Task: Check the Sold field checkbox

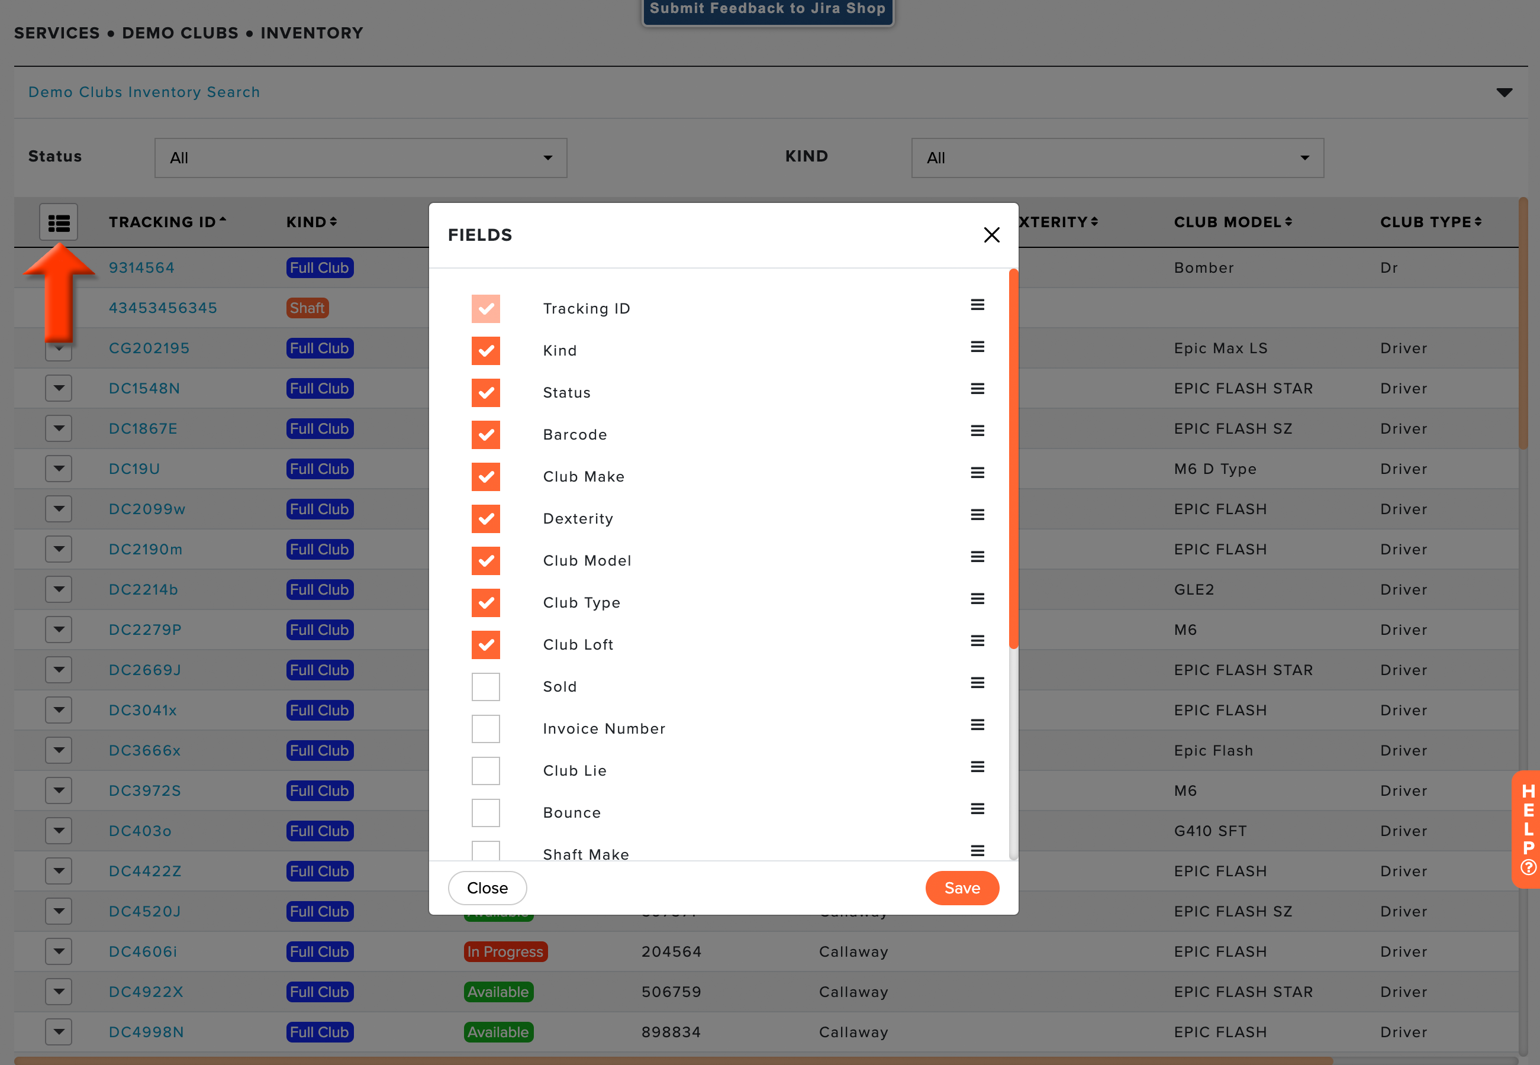Action: tap(485, 688)
